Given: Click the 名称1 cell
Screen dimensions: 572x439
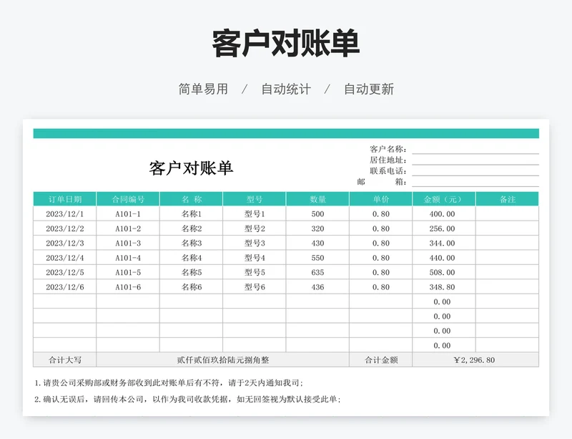Looking at the screenshot, I should [191, 214].
